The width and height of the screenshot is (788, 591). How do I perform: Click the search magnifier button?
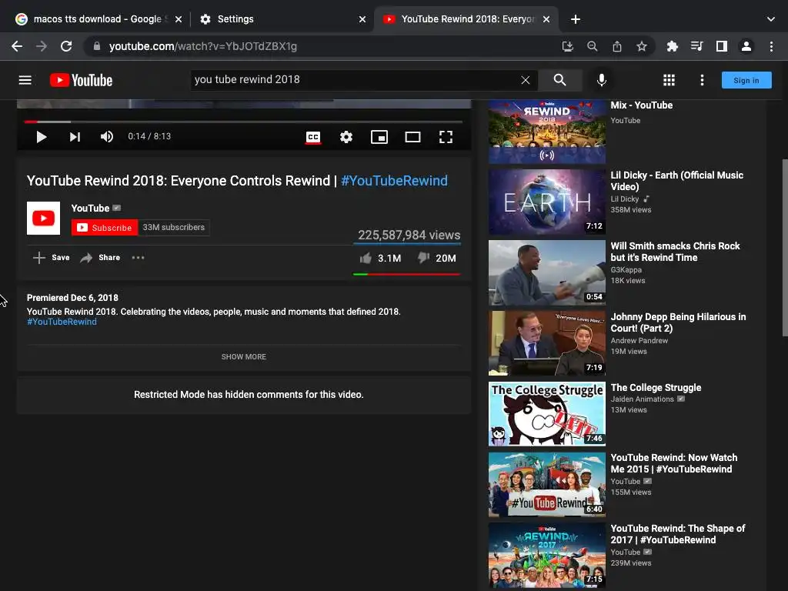click(x=560, y=80)
